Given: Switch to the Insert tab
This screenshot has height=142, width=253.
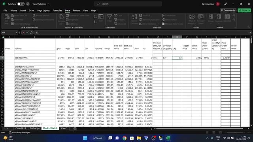Looking at the screenshot, I should (x=23, y=11).
